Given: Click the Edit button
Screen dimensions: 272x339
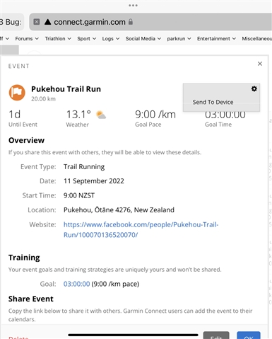Looking at the screenshot, I should click(216, 335).
